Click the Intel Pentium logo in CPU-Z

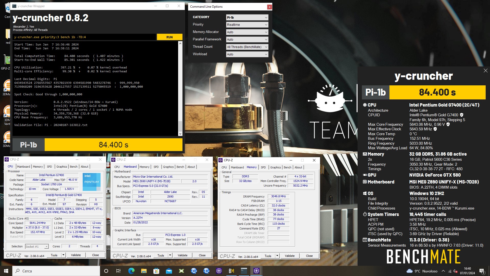pos(92,182)
